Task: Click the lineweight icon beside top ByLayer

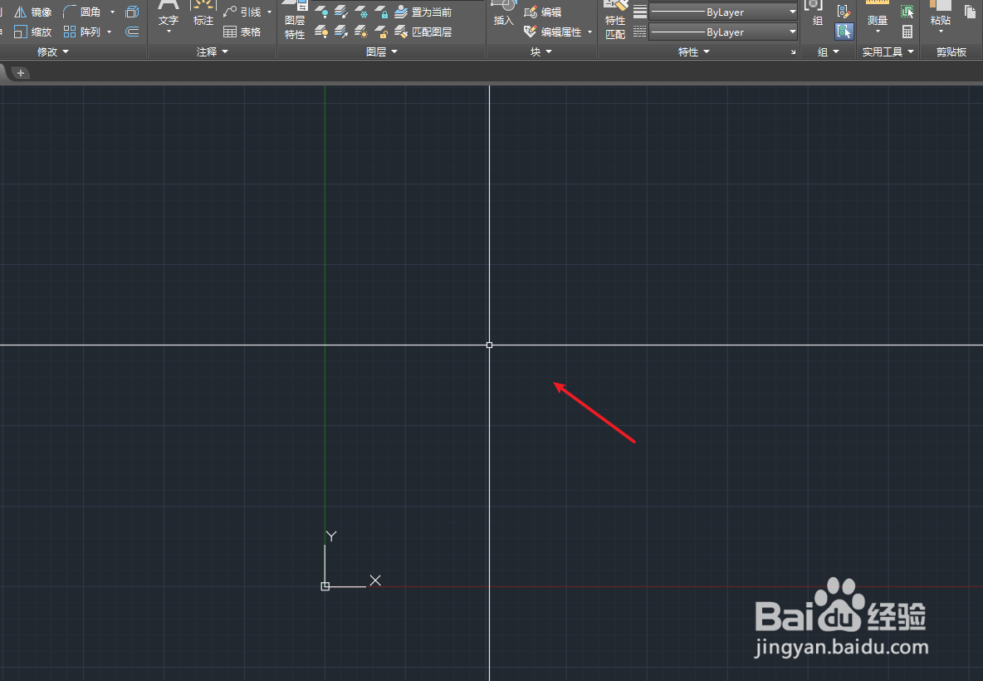Action: [x=639, y=12]
